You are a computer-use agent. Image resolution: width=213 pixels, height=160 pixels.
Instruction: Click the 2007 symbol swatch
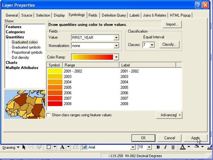pyautogui.click(x=55, y=98)
